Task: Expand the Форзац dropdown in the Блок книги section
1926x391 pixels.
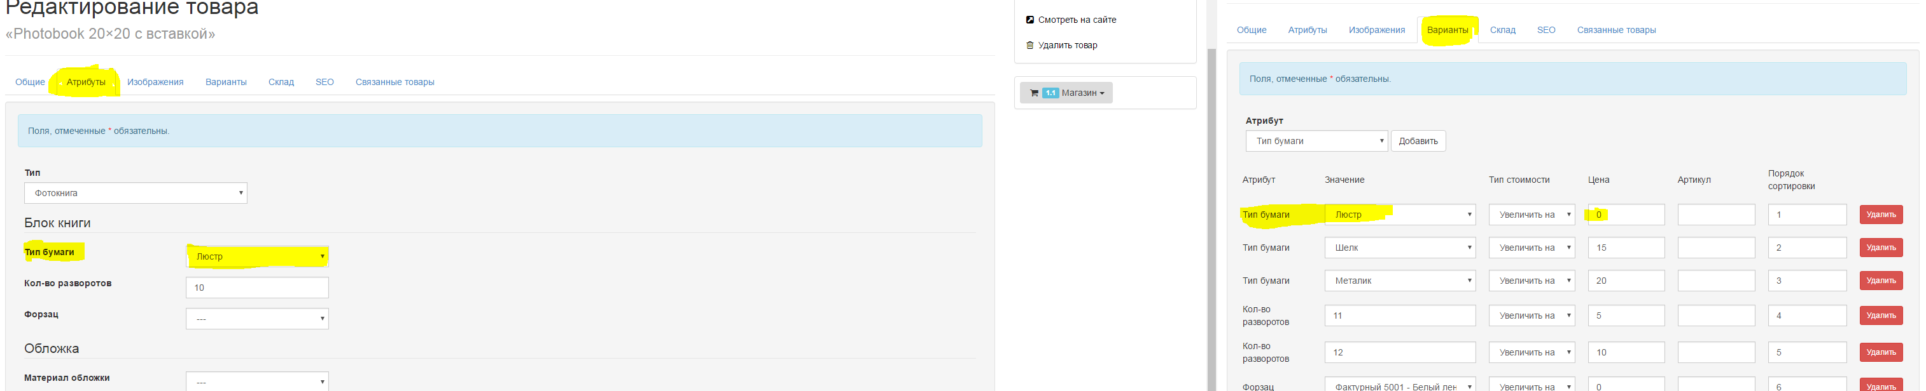Action: (x=256, y=319)
